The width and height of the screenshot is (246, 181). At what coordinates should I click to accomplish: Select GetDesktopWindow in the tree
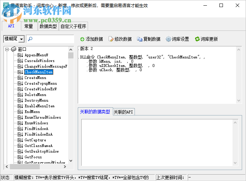click(42, 151)
